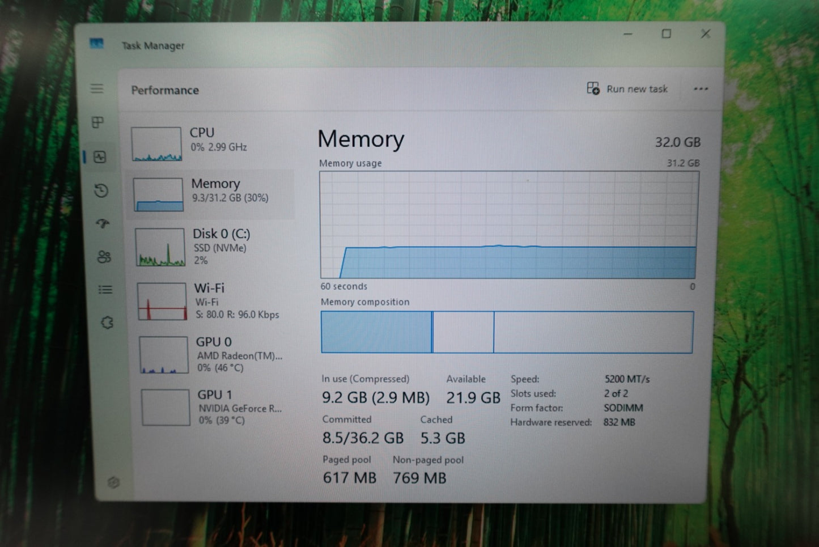Screen dimensions: 819x547
Task: Select the Performance page icon in sidebar
Action: [x=100, y=157]
